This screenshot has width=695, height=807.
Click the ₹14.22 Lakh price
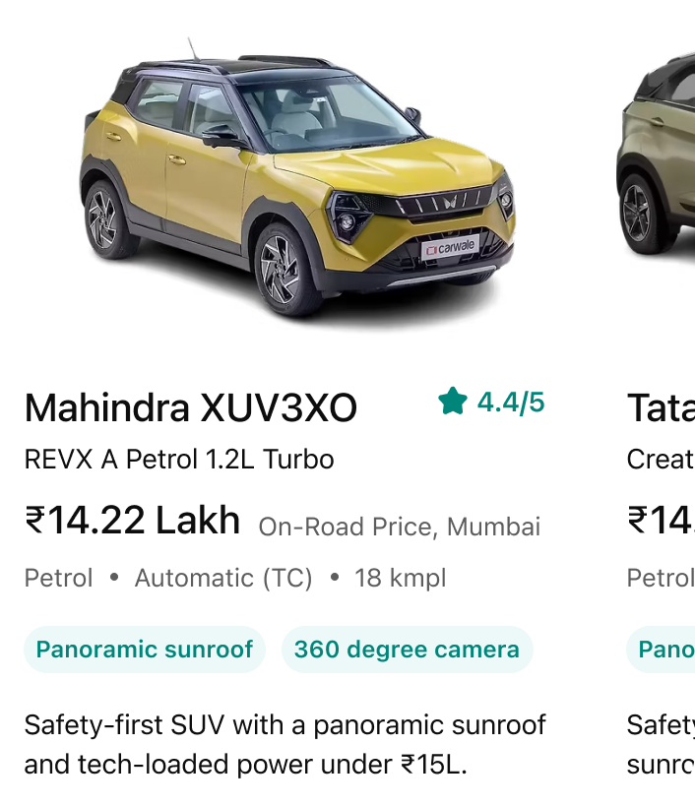[x=132, y=520]
